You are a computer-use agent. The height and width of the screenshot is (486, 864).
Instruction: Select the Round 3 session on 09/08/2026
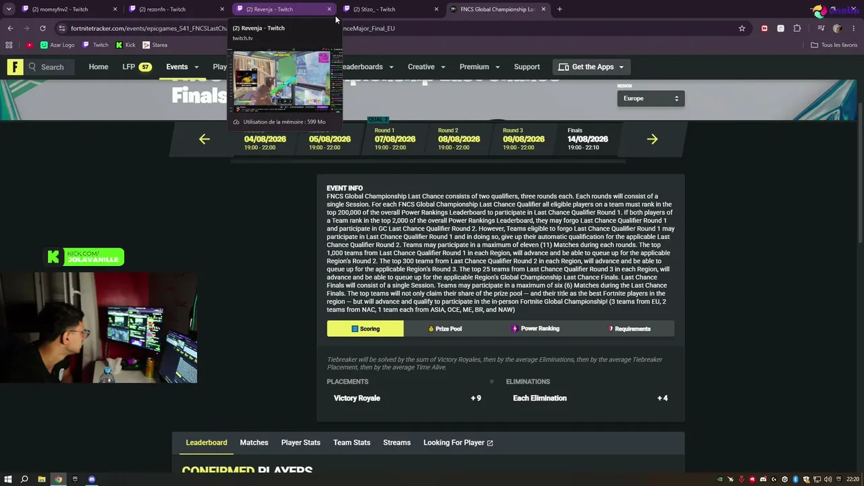point(524,138)
